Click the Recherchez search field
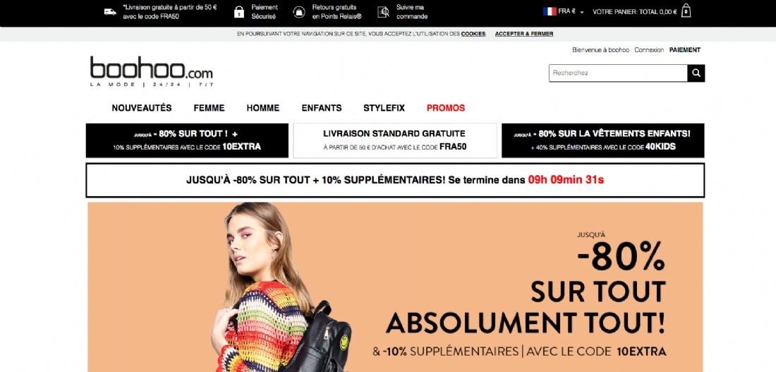Viewport: 776px width, 372px height. click(618, 73)
